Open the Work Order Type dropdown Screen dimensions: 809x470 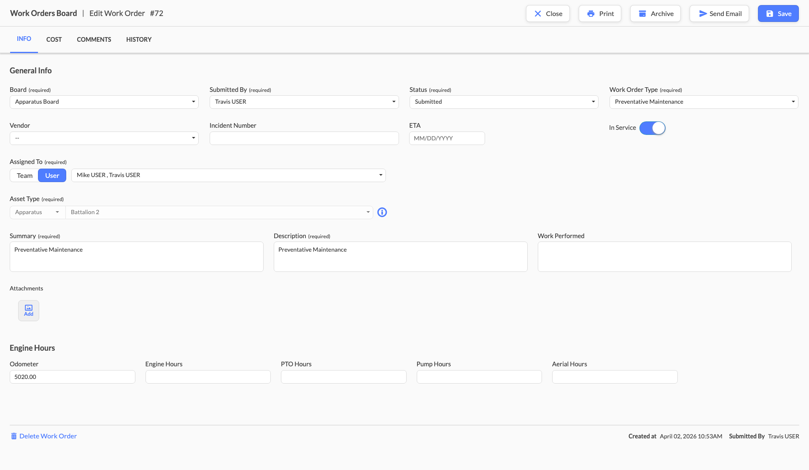tap(704, 102)
